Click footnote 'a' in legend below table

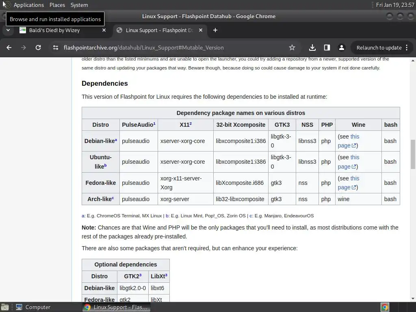tap(83, 216)
